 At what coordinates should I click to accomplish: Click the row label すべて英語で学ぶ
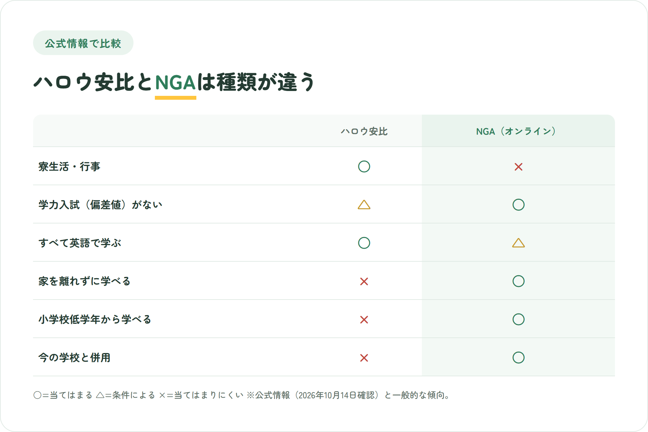pos(80,243)
